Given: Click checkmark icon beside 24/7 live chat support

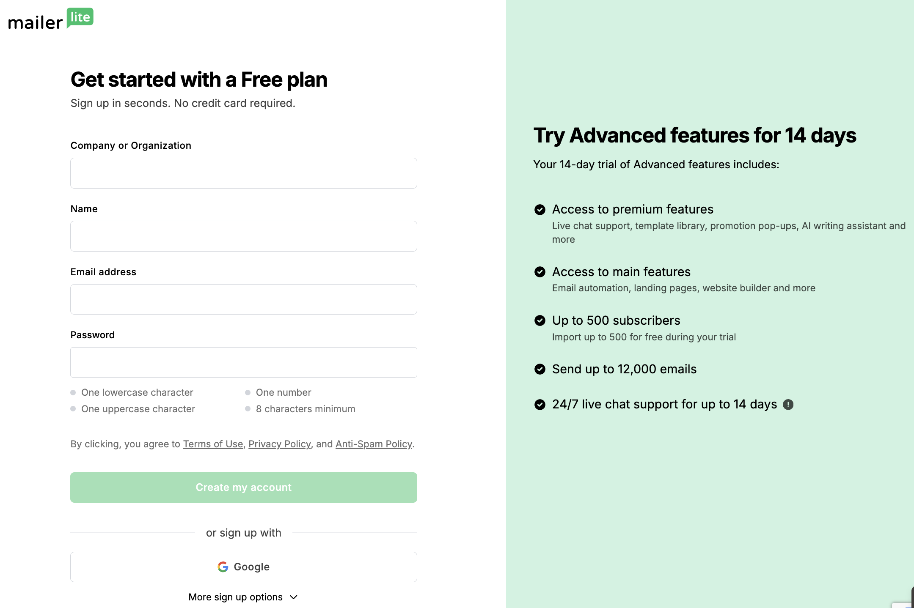Looking at the screenshot, I should [540, 405].
